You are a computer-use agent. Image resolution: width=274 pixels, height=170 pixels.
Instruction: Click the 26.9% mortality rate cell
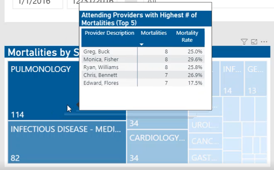click(195, 75)
